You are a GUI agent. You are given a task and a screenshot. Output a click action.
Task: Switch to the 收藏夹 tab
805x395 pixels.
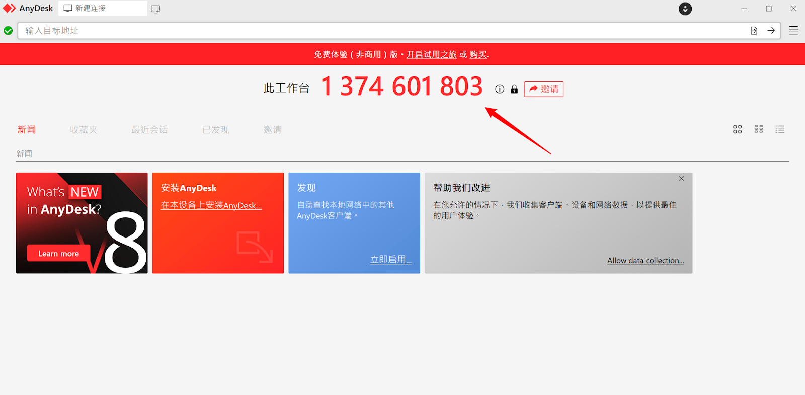[x=84, y=130]
